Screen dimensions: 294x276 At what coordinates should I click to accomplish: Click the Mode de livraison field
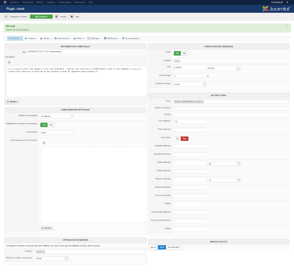[x=230, y=108]
